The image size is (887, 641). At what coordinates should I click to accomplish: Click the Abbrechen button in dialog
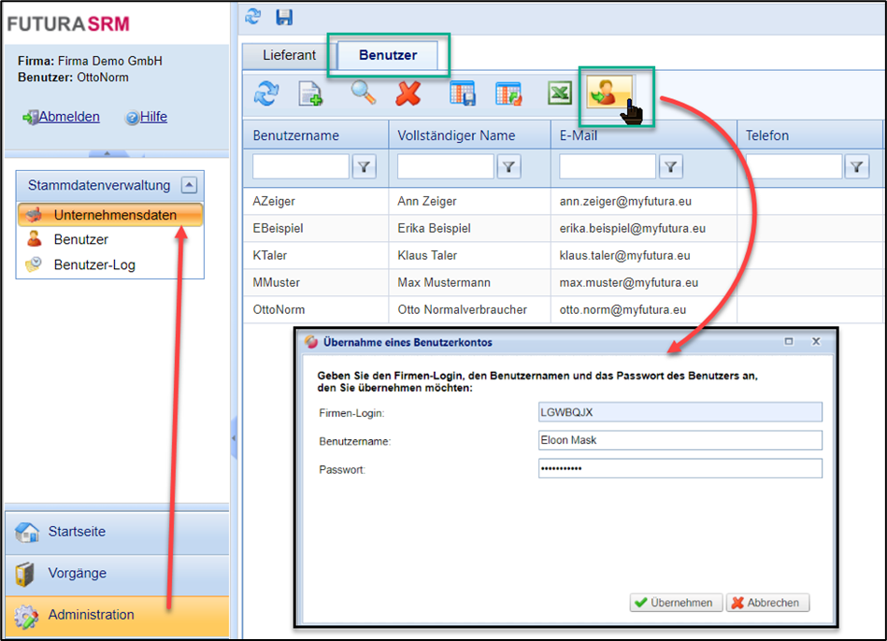point(767,603)
